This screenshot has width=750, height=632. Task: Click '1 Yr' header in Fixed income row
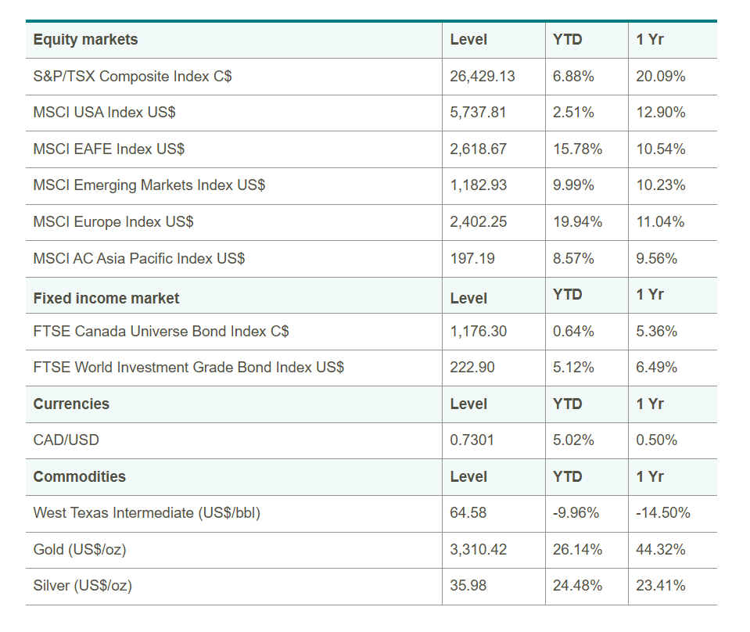pos(650,295)
